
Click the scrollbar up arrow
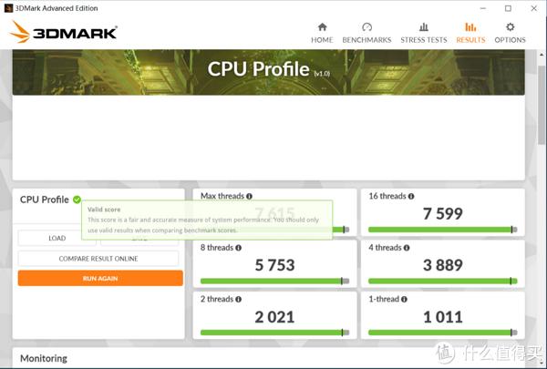click(542, 55)
